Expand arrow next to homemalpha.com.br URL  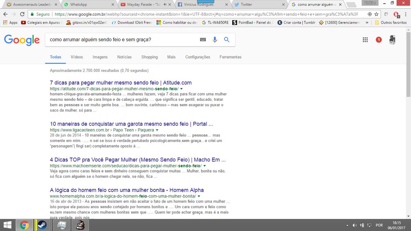coord(199,196)
